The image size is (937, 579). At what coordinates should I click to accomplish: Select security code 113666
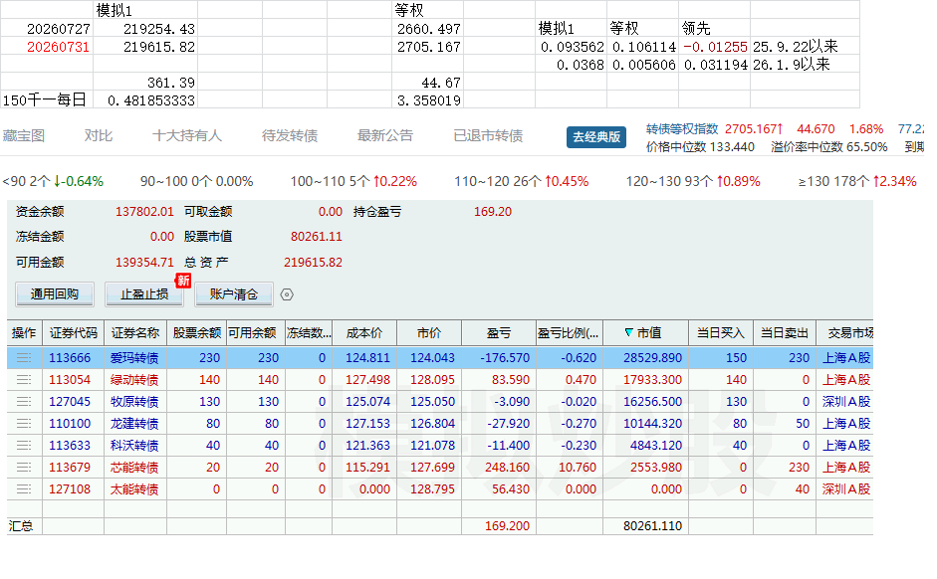tap(70, 358)
